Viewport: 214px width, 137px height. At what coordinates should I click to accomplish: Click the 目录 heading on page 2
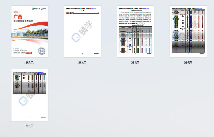click(83, 11)
